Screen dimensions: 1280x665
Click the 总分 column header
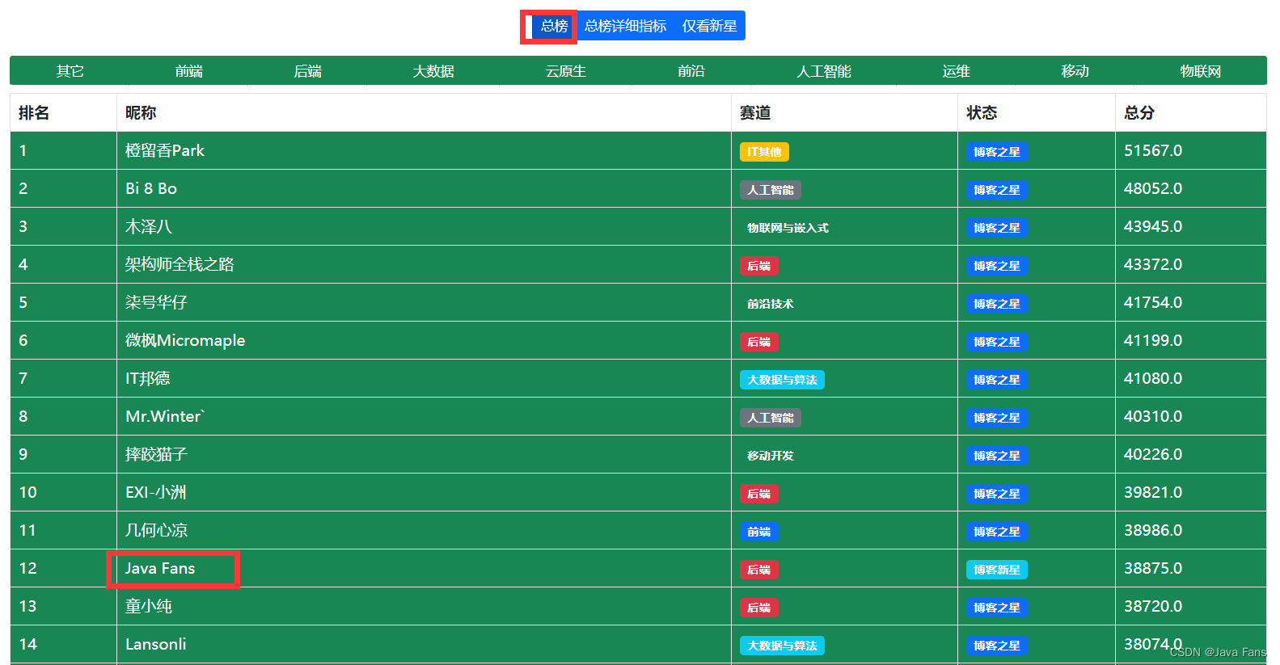pos(1138,113)
